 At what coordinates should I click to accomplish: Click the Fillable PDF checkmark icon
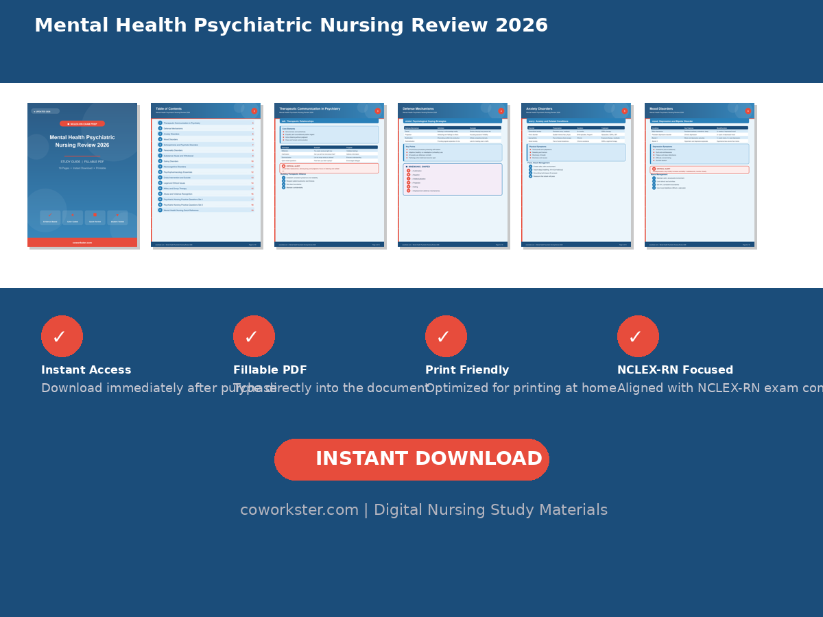(x=254, y=336)
